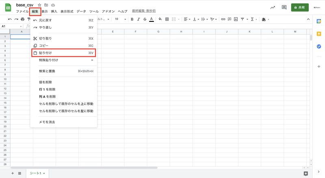Select 切り取り in edit menu
Image resolution: width=325 pixels, height=178 pixels.
64,38
